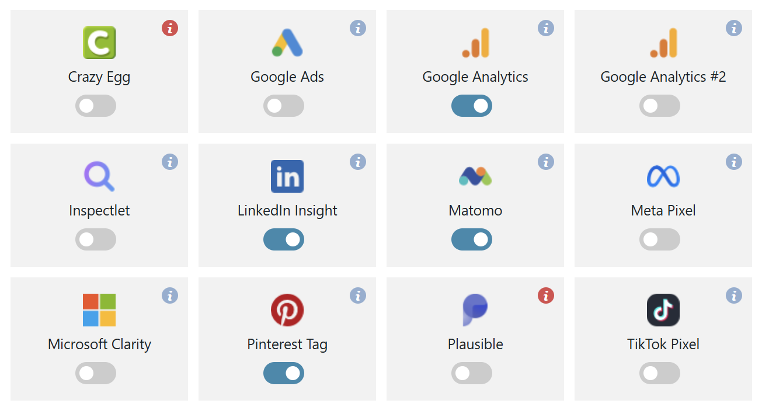Show info for Google Analytics #2
The height and width of the screenshot is (407, 762).
tap(734, 28)
